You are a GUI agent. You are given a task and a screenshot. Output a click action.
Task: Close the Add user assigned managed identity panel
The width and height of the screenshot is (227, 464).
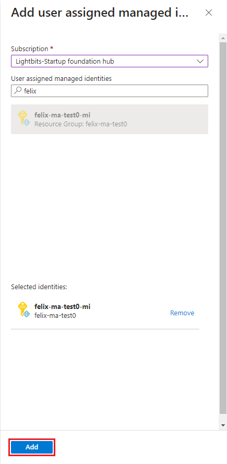pos(209,13)
